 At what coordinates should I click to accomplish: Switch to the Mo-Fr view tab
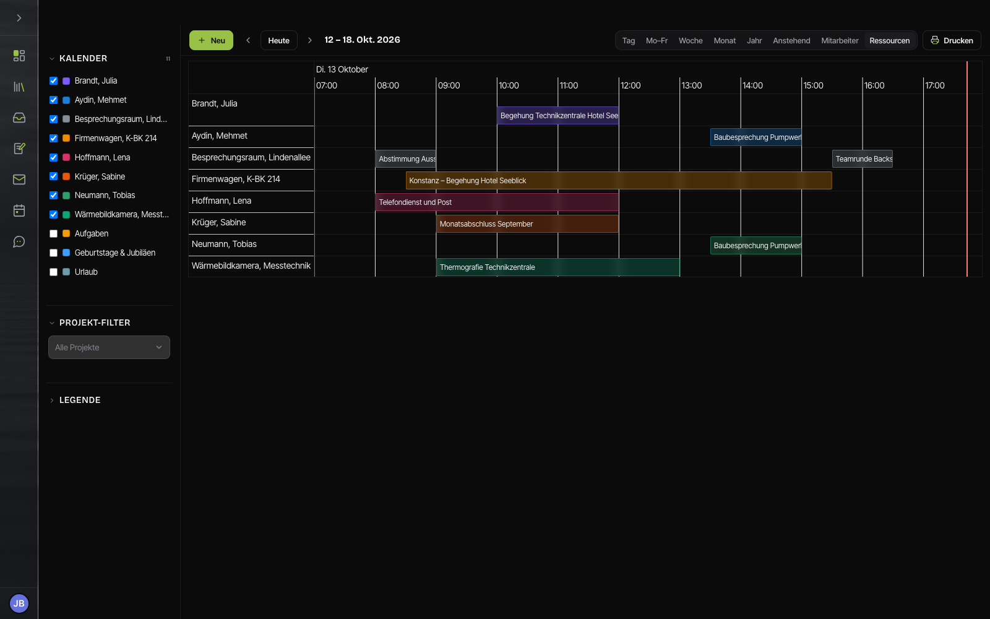[x=656, y=40]
